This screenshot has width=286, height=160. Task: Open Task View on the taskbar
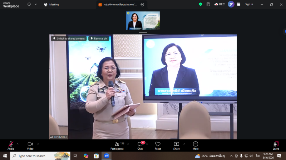tap(75, 156)
